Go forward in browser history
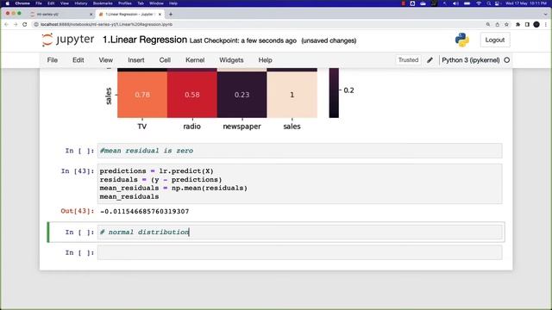This screenshot has width=552, height=310. [x=16, y=24]
